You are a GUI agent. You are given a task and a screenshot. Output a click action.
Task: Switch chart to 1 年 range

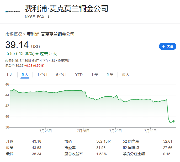point(94,75)
